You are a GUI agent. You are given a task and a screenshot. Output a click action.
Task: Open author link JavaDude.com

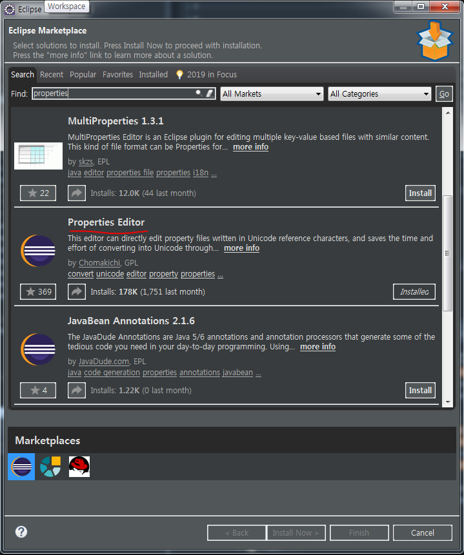click(x=104, y=362)
